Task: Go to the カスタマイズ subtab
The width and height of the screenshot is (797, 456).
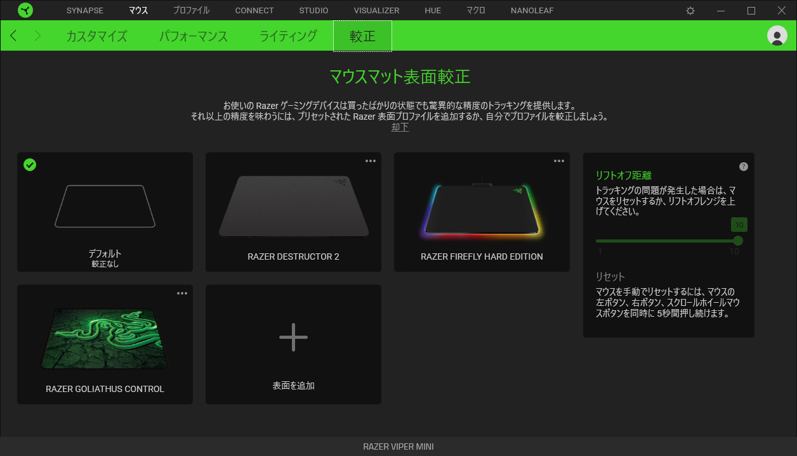Action: pos(96,36)
